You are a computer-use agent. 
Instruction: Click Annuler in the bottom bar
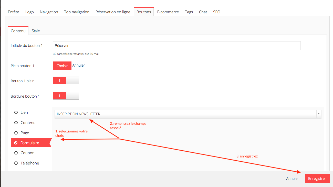(293, 179)
